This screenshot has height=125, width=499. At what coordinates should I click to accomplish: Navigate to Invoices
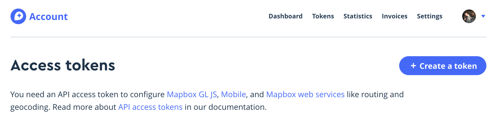[x=394, y=16]
